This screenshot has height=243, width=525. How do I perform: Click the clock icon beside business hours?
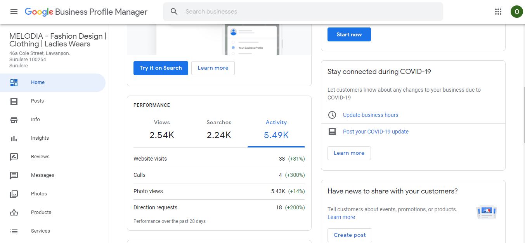[x=332, y=115]
